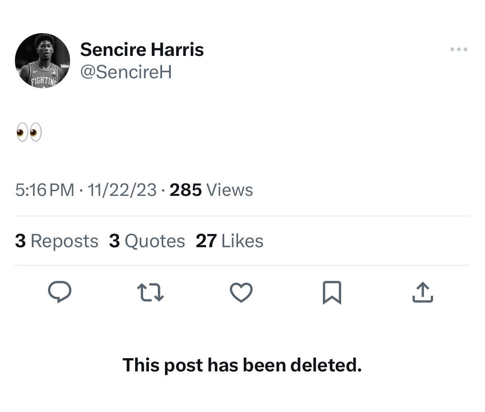Click the @SencireH handle
The height and width of the screenshot is (412, 485).
126,72
